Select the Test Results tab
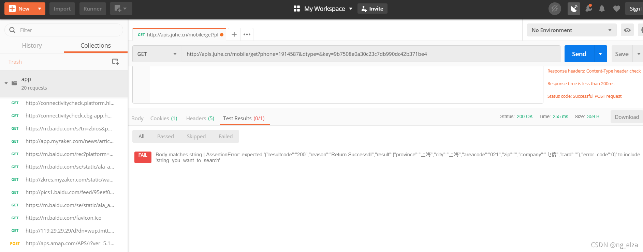Image resolution: width=643 pixels, height=252 pixels. point(244,118)
